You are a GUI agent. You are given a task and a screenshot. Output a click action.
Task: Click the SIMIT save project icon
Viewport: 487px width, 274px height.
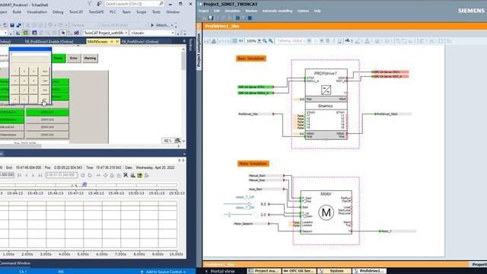[x=211, y=18]
